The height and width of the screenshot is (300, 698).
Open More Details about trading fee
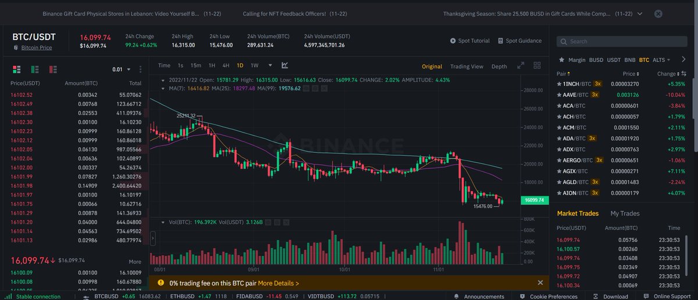279,283
